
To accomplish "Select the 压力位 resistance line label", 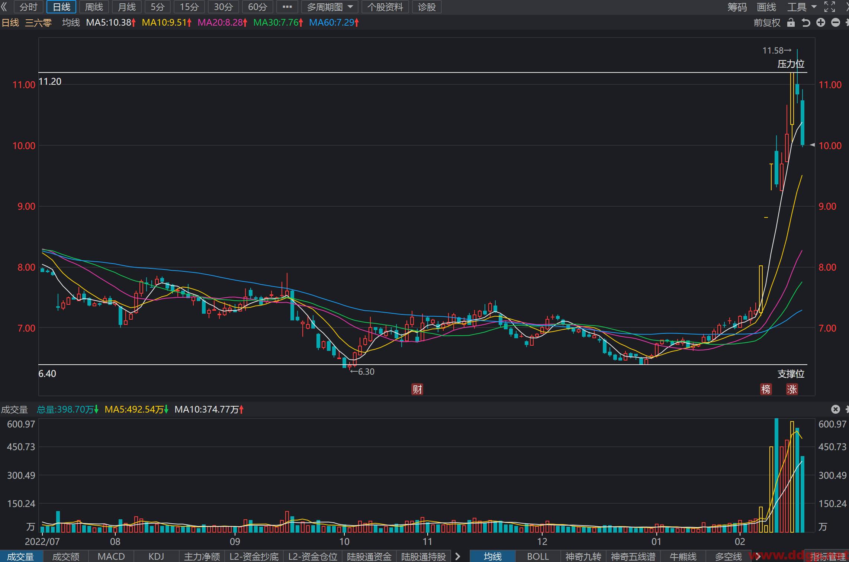I will coord(791,64).
